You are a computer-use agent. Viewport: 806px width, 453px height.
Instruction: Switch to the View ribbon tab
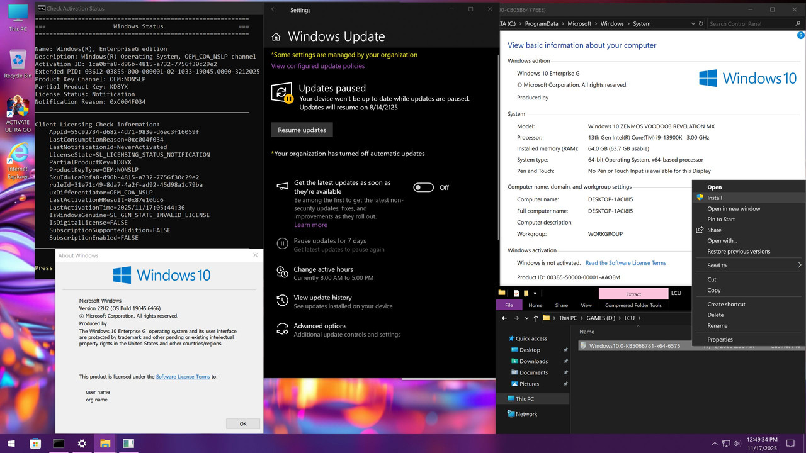pyautogui.click(x=586, y=305)
